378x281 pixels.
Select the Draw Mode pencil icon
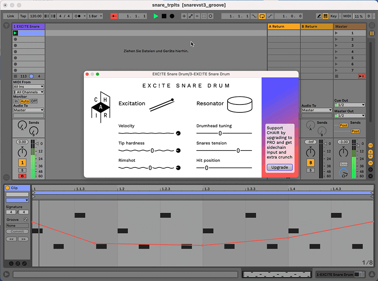click(x=319, y=16)
